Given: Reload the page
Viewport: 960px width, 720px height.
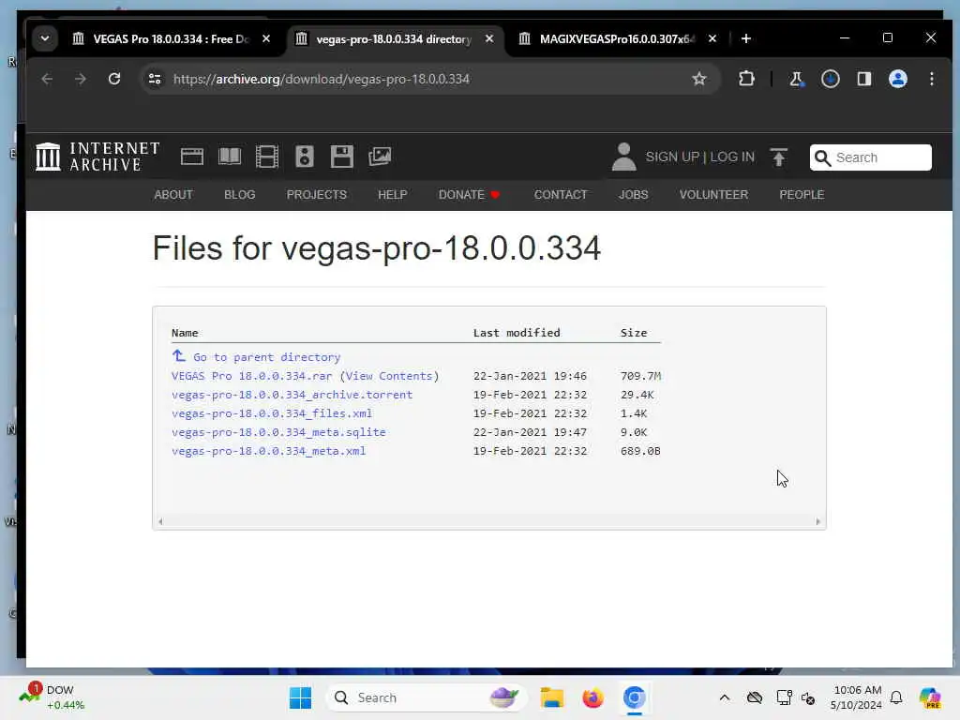Looking at the screenshot, I should 114,79.
